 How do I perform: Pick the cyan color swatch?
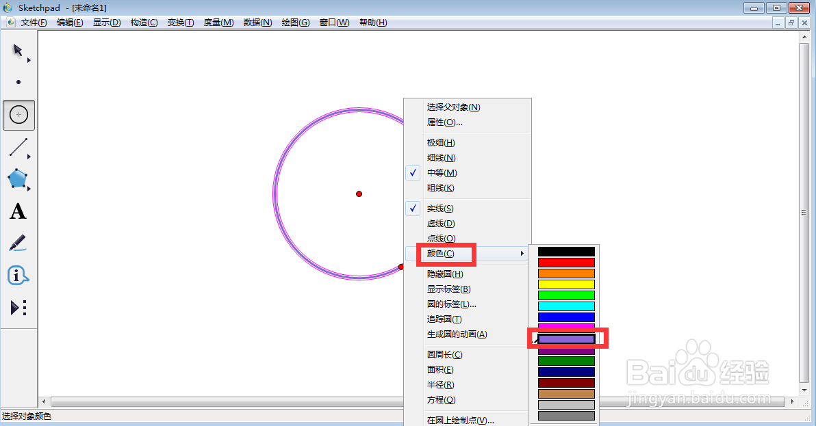pyautogui.click(x=566, y=306)
